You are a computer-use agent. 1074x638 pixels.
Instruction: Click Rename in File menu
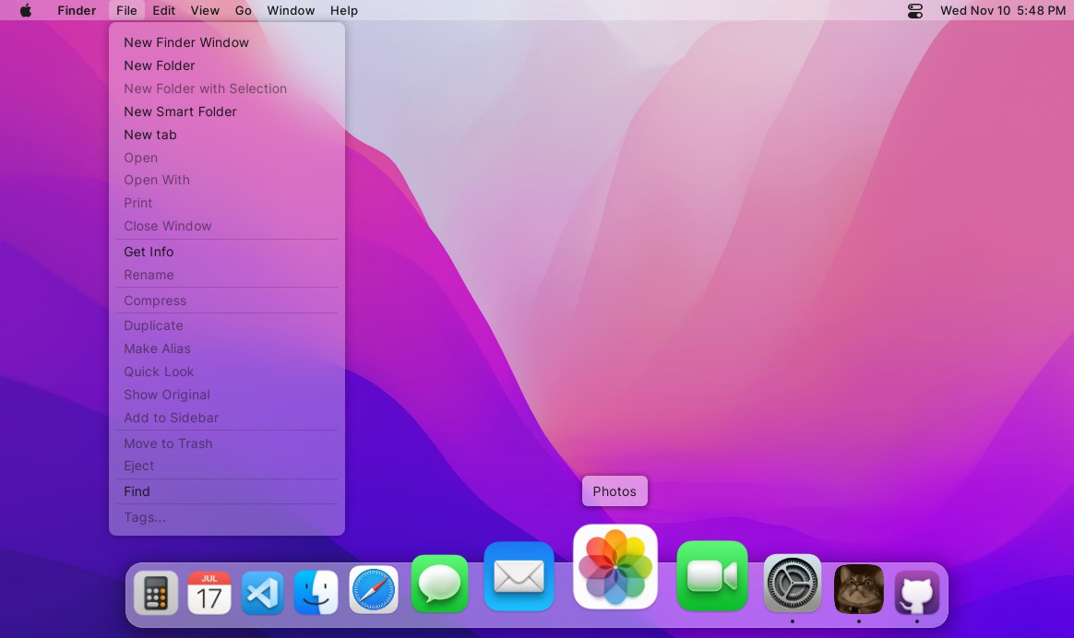(227, 275)
